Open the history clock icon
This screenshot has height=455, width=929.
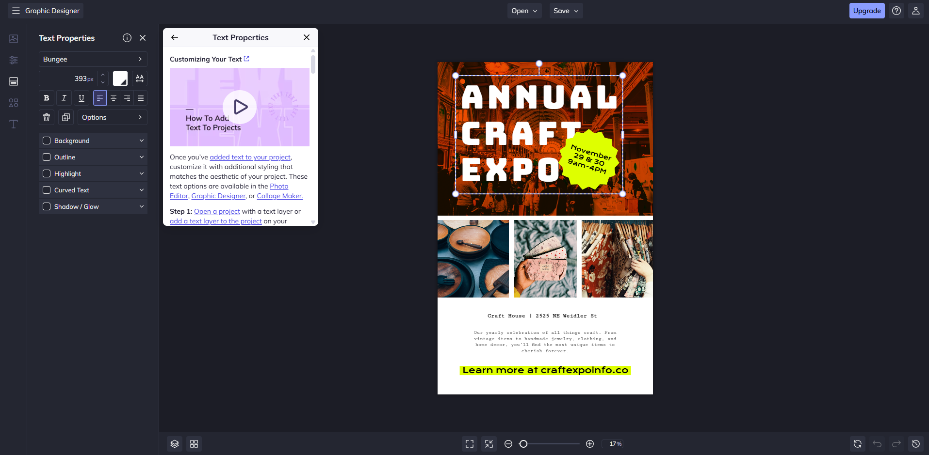click(x=916, y=444)
